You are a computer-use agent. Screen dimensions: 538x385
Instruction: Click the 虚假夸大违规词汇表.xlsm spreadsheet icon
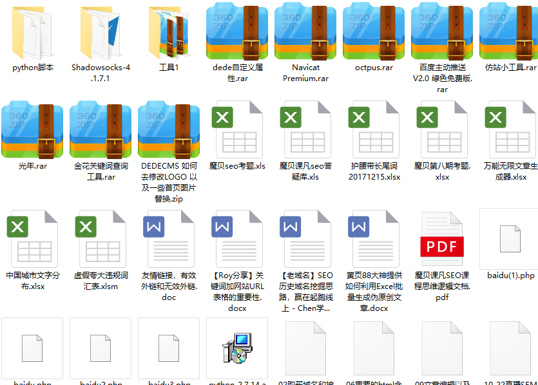point(101,239)
